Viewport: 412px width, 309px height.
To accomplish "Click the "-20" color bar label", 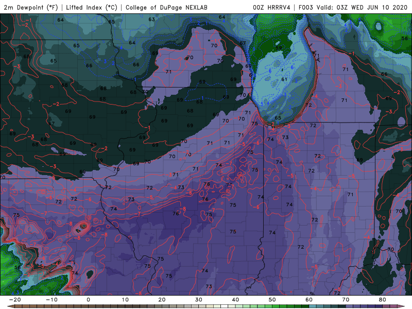I will tap(15, 300).
